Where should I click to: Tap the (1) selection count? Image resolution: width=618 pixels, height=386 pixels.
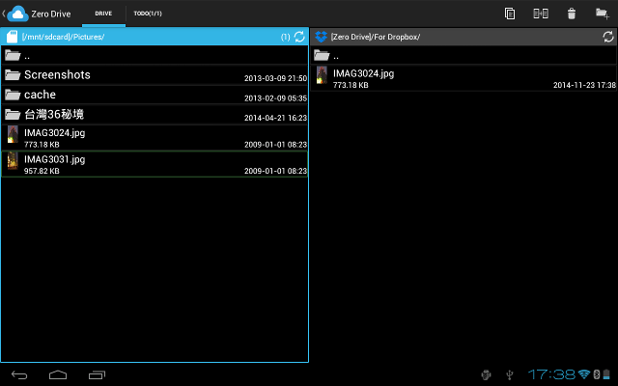(x=286, y=37)
